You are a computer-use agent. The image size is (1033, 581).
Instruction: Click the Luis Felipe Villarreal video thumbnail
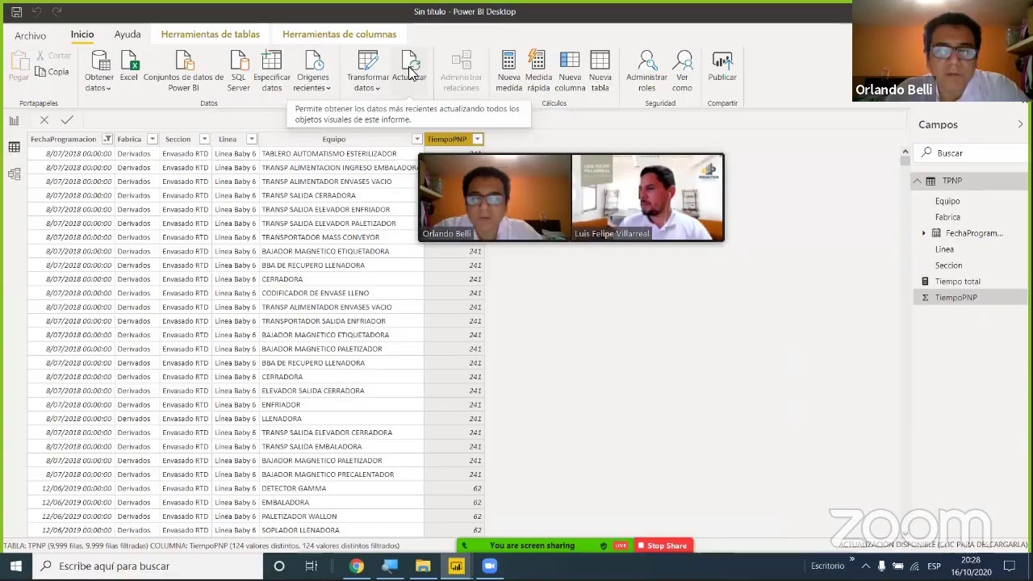(647, 198)
